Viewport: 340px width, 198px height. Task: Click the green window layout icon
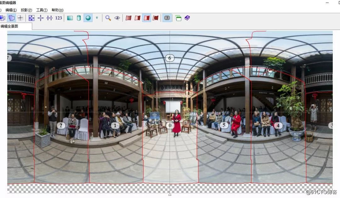point(178,18)
